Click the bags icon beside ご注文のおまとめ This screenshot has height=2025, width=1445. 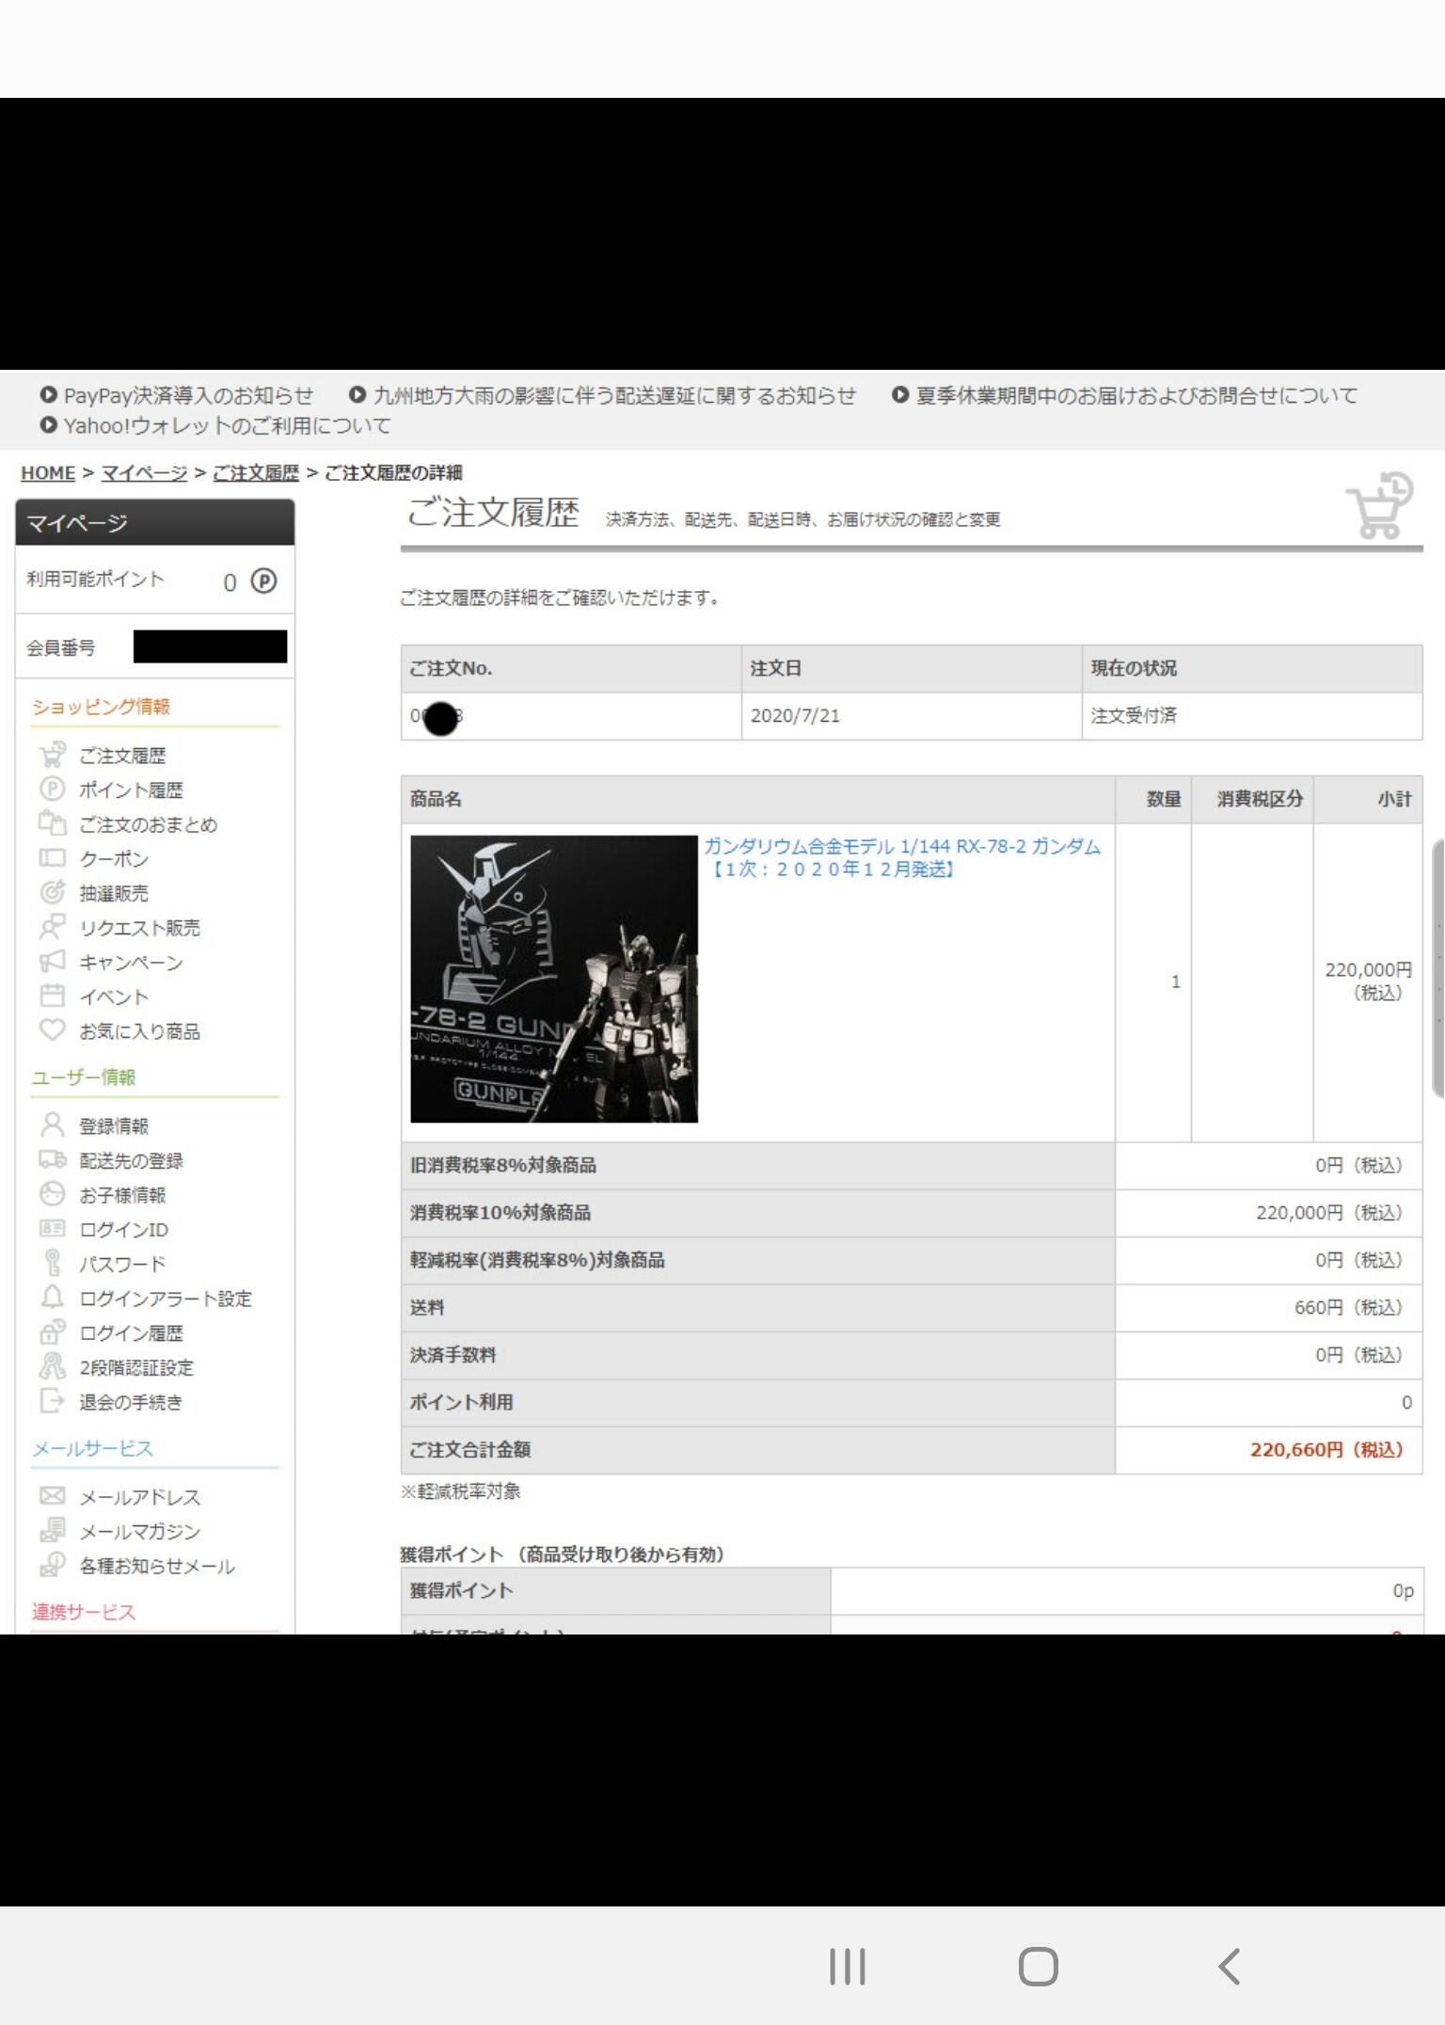tap(53, 823)
